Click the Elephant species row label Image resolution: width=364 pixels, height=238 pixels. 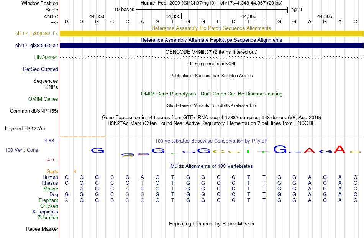[48, 200]
